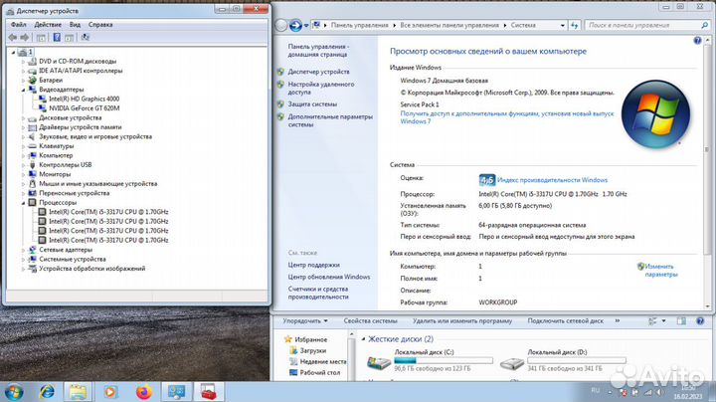Click Control Panel forward navigation button
The height and width of the screenshot is (402, 716).
point(295,26)
